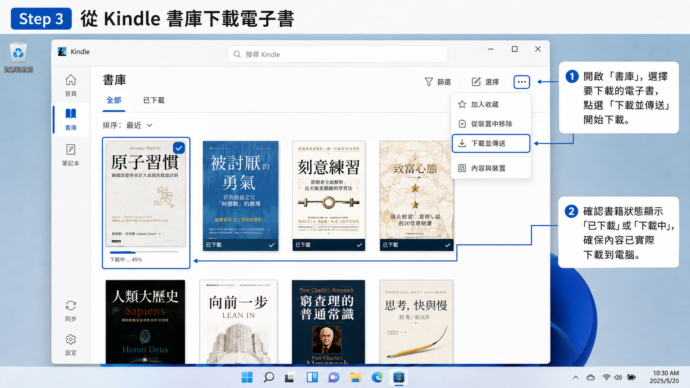Click the OneDrive cloud tray icon
690x388 pixels.
coord(591,377)
